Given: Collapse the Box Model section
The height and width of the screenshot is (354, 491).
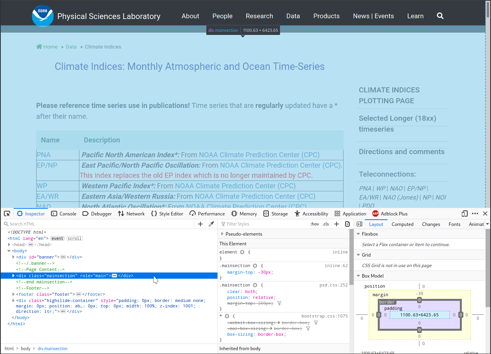Looking at the screenshot, I should click(x=358, y=276).
